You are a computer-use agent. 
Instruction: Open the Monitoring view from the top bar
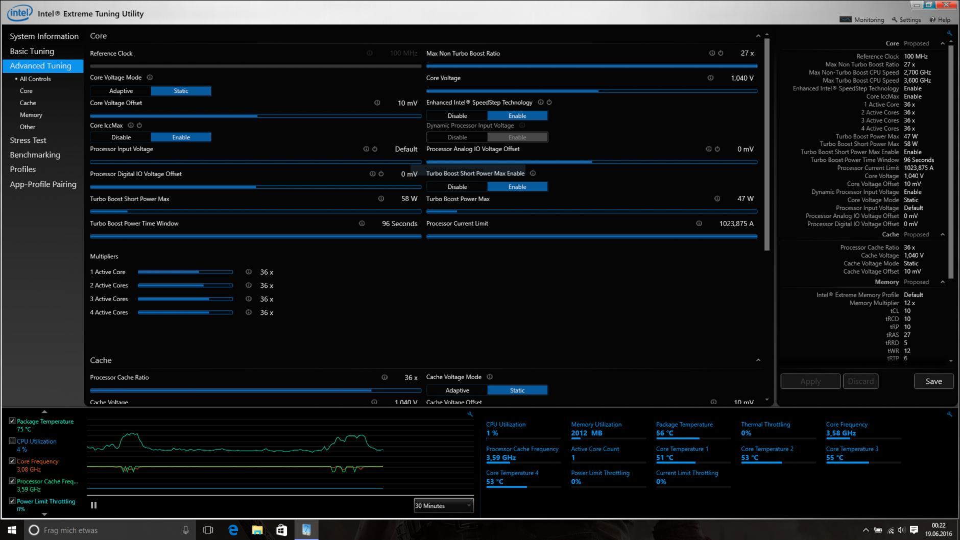(862, 19)
